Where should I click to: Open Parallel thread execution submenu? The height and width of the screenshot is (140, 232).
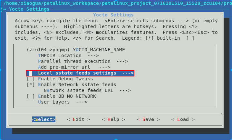pos(83,61)
